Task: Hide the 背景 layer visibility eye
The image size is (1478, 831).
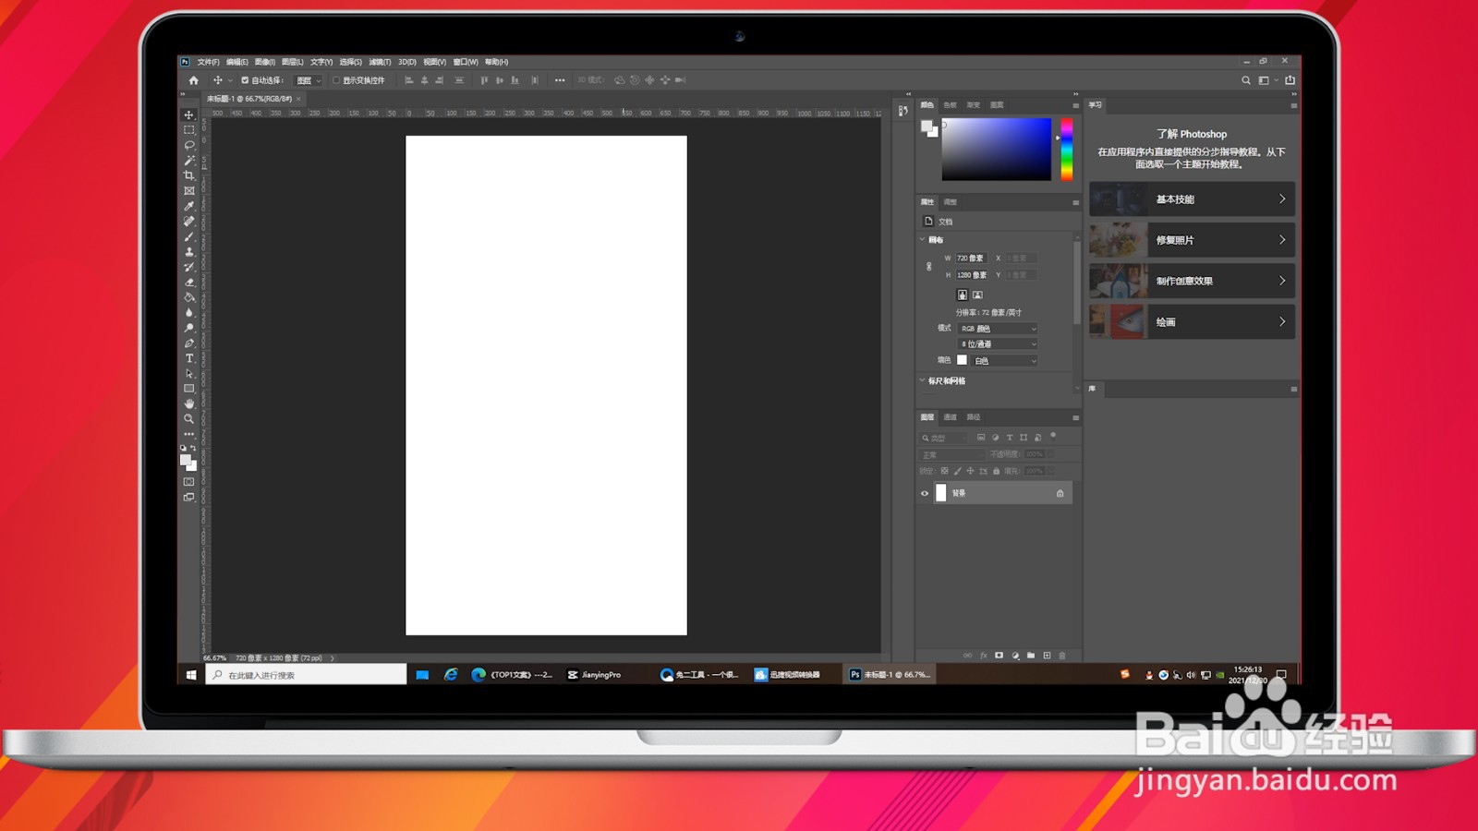Action: point(925,493)
